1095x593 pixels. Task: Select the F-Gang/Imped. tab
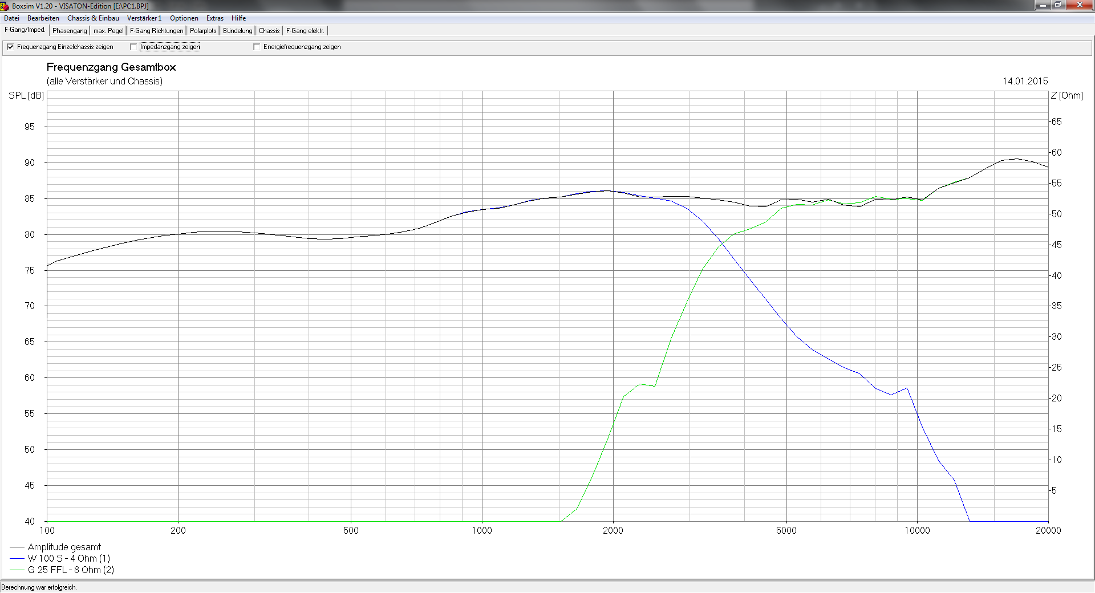pos(25,30)
